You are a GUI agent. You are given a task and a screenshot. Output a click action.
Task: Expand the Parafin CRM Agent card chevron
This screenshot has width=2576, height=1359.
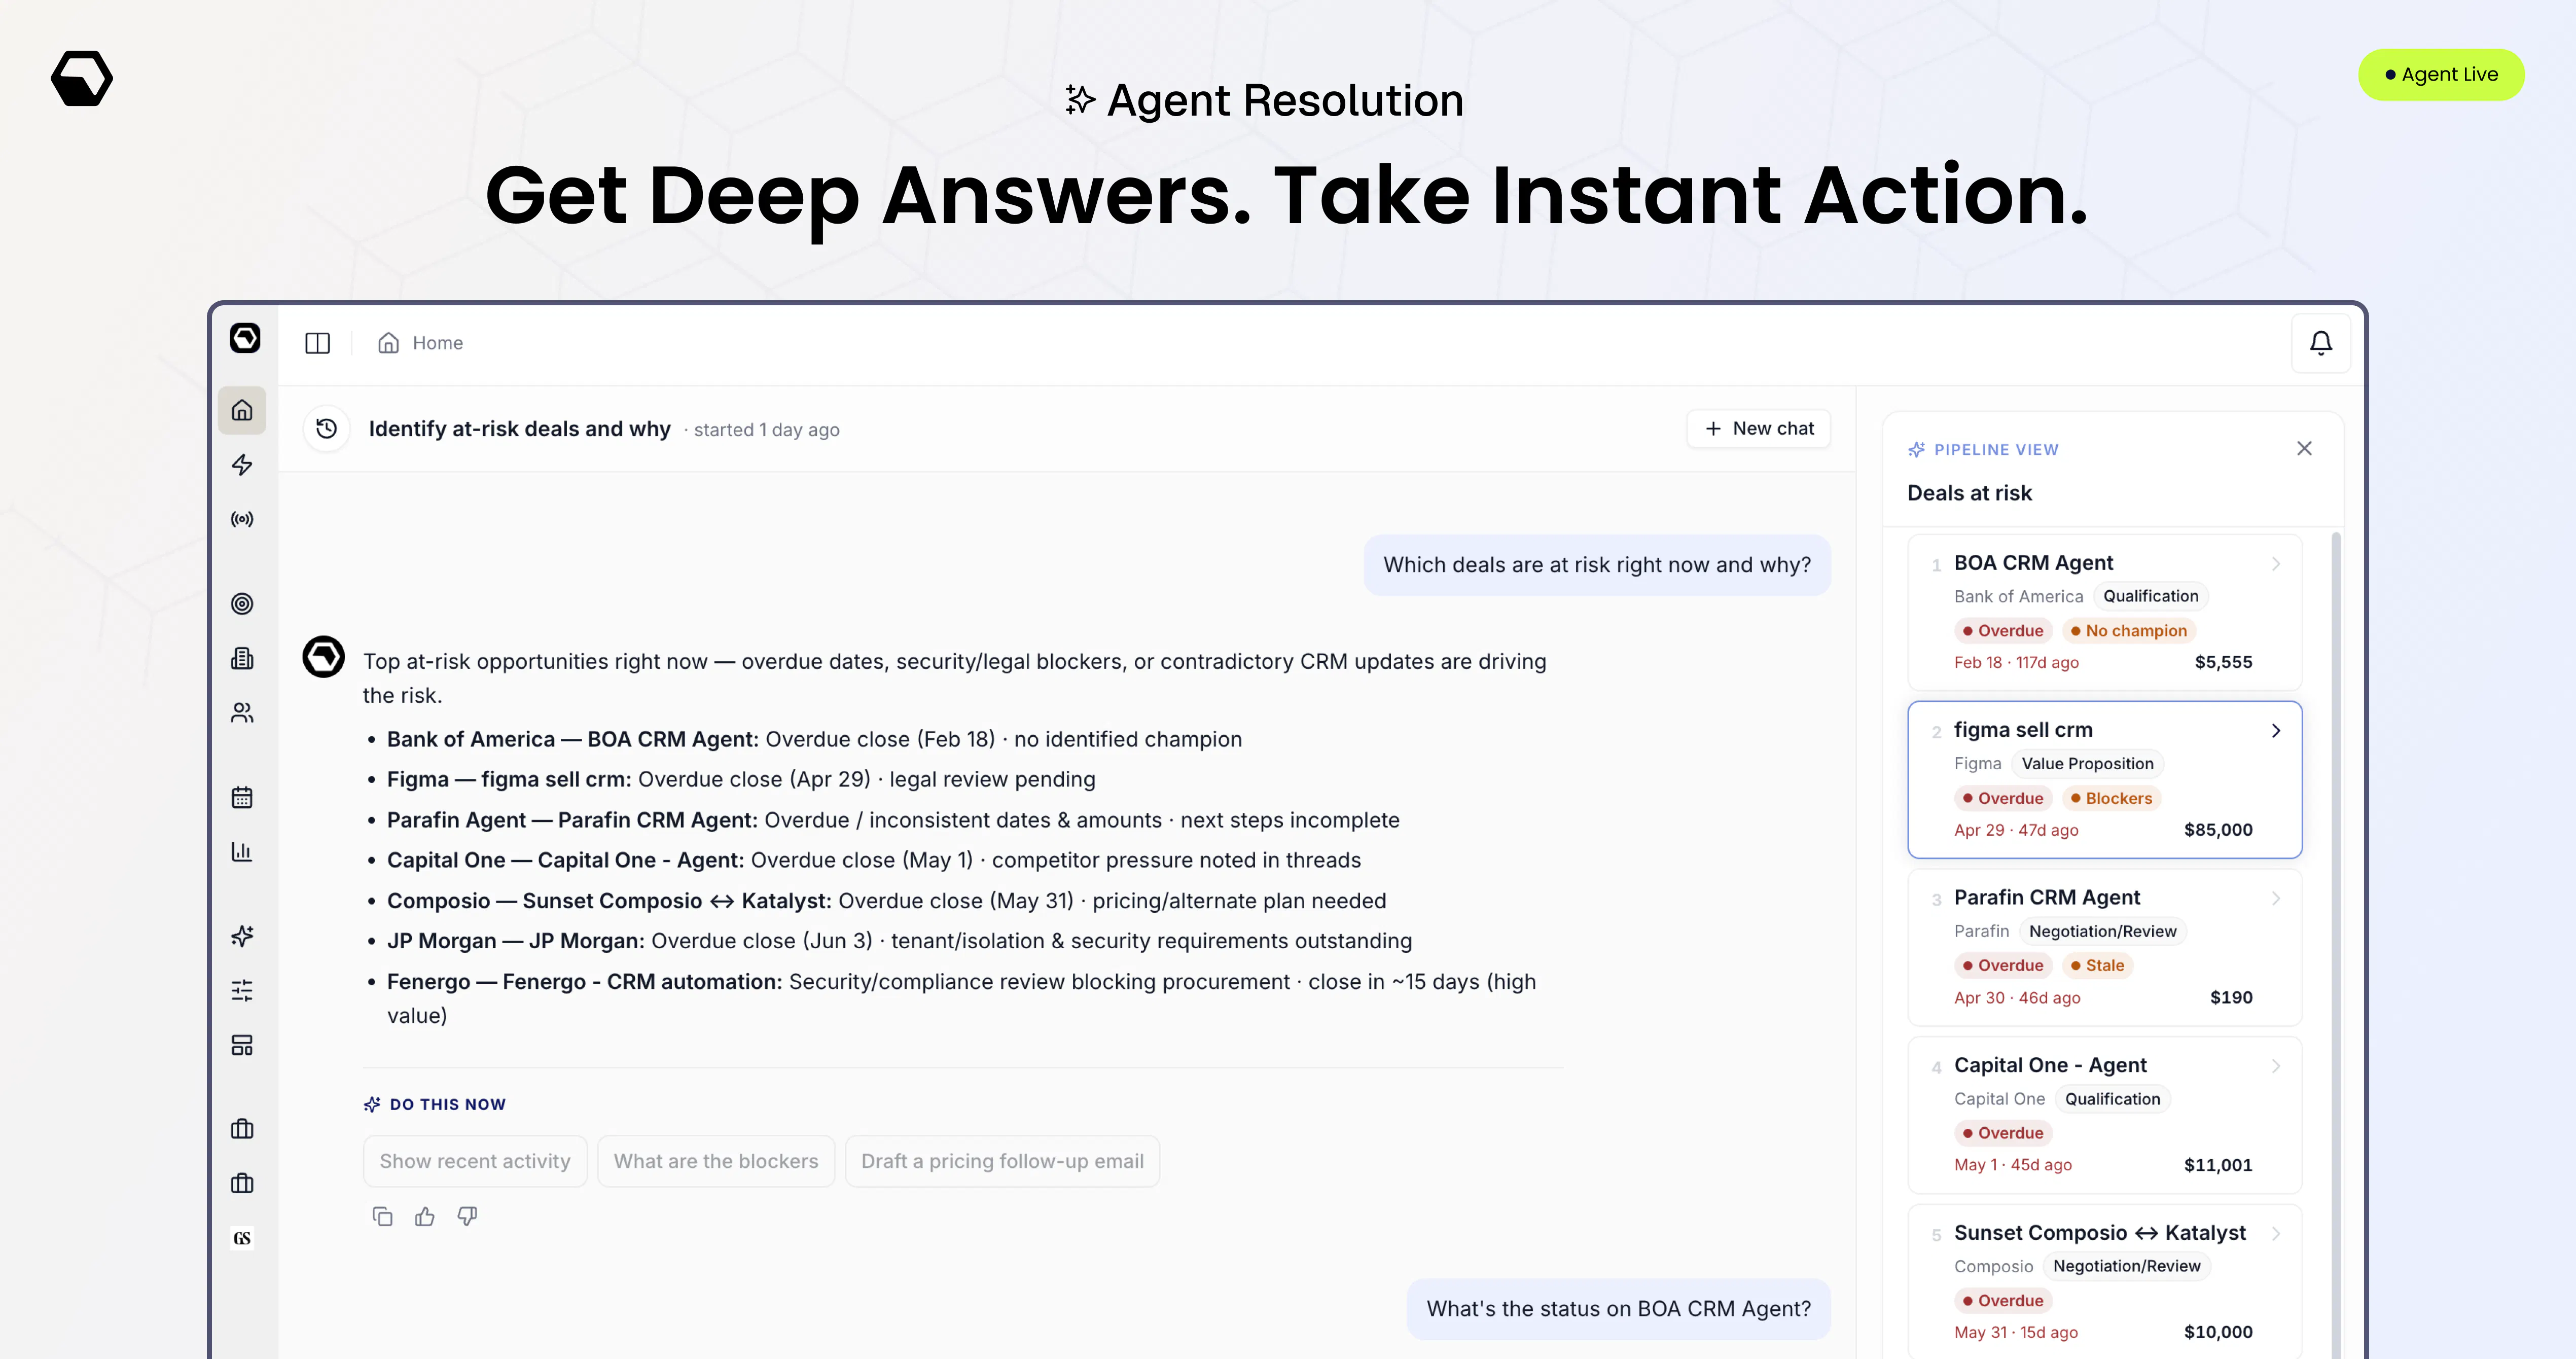(x=2276, y=898)
